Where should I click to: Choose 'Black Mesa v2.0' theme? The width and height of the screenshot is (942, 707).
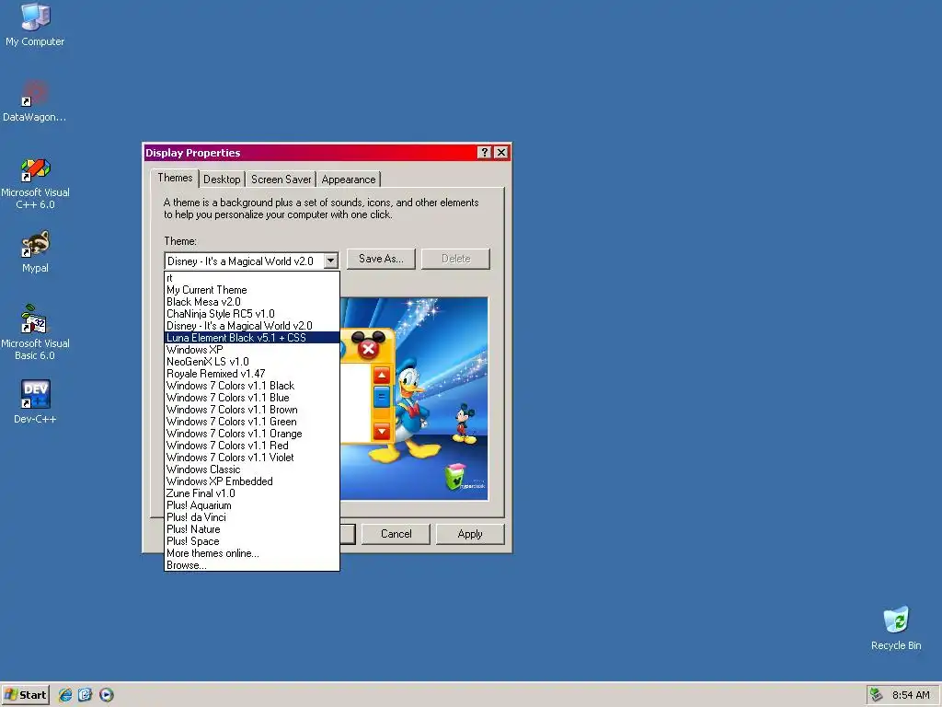click(x=252, y=302)
